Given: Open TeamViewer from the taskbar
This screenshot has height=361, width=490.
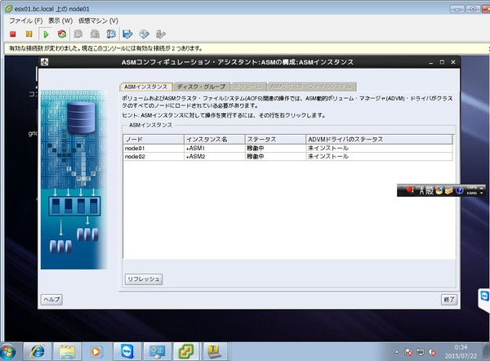Looking at the screenshot, I should [127, 352].
